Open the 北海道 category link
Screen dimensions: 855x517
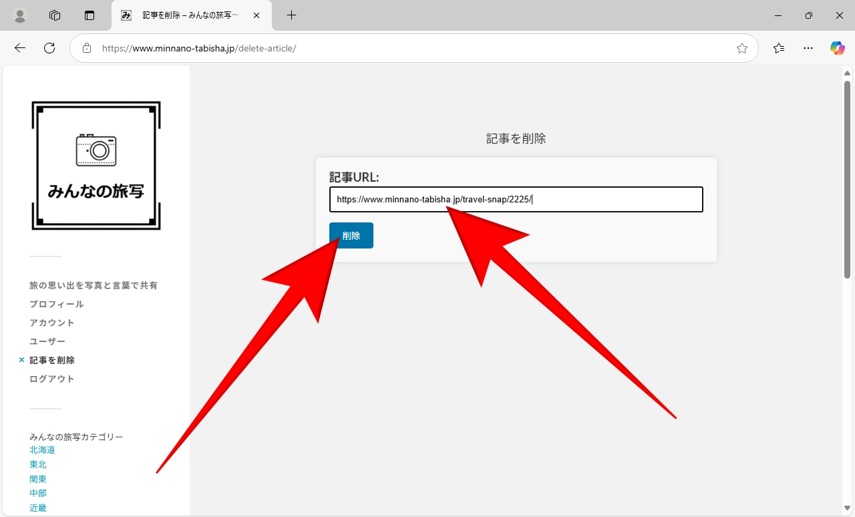pos(42,450)
